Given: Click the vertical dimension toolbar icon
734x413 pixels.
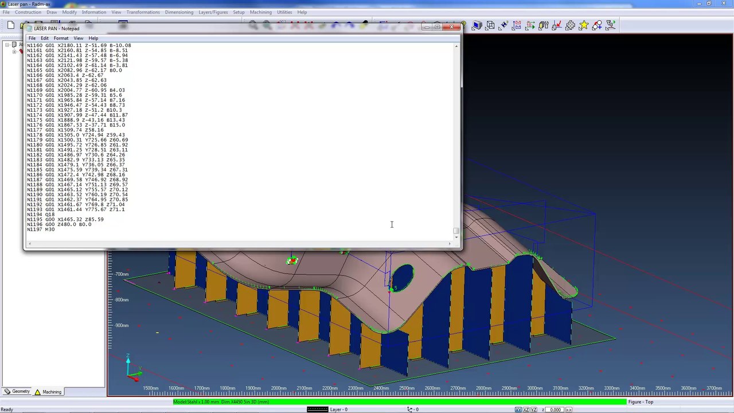Looking at the screenshot, I should pyautogui.click(x=517, y=25).
